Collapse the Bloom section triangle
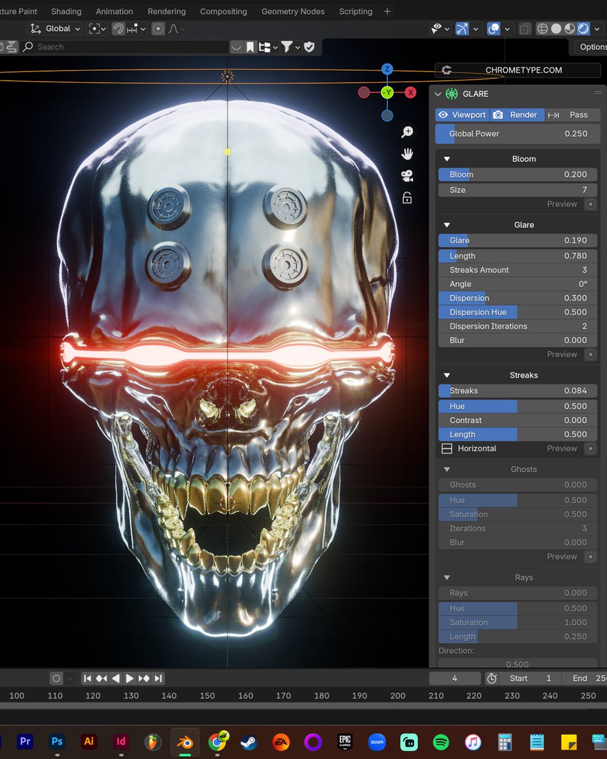The image size is (607, 759). point(446,159)
